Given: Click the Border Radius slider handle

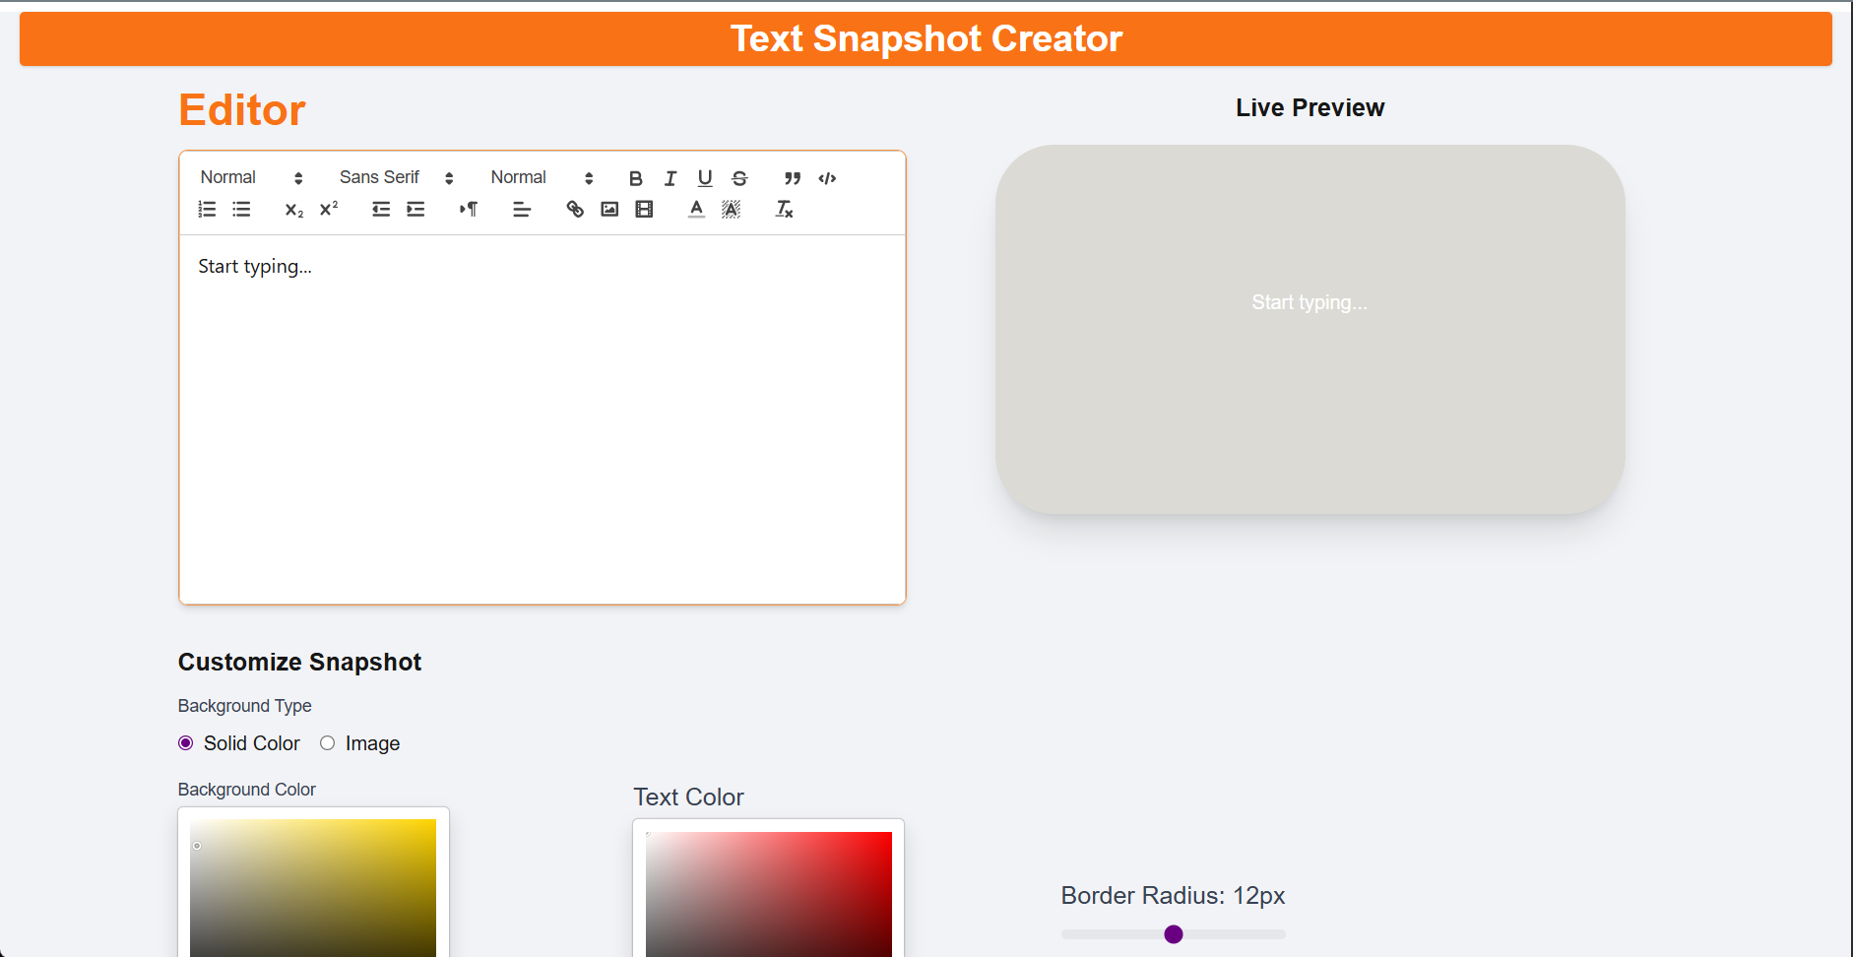Looking at the screenshot, I should [1173, 934].
